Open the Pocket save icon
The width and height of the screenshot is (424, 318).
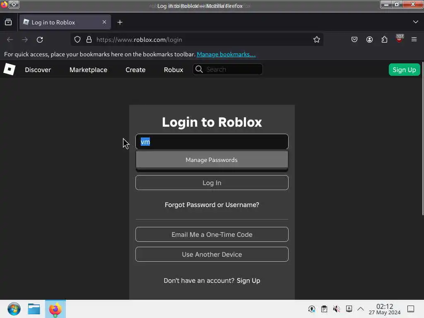point(354,39)
